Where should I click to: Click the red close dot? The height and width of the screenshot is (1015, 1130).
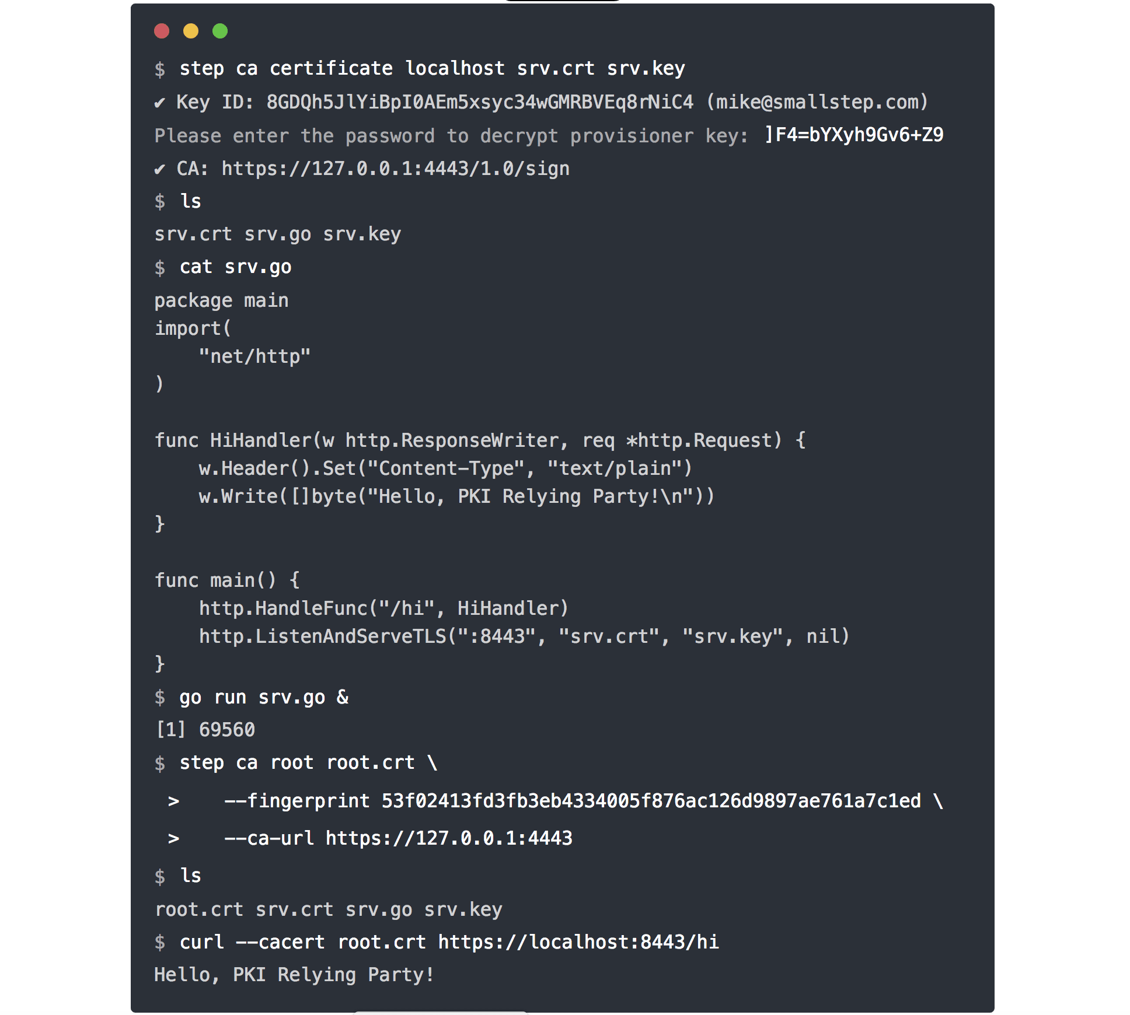pyautogui.click(x=162, y=31)
